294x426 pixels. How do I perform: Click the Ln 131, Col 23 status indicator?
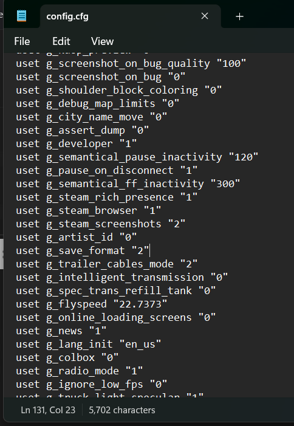click(x=48, y=410)
